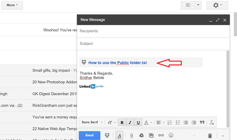Open text size dropdown
237x140 pixels.
[x=111, y=122]
